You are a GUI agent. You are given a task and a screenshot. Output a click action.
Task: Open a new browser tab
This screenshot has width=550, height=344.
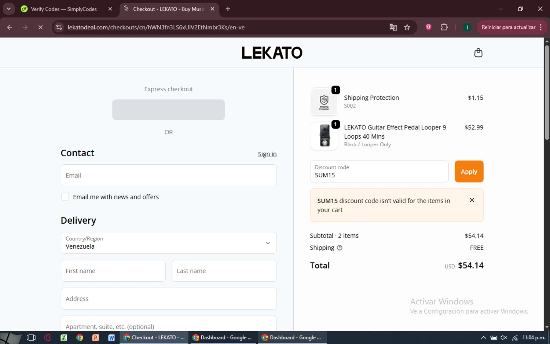click(228, 9)
